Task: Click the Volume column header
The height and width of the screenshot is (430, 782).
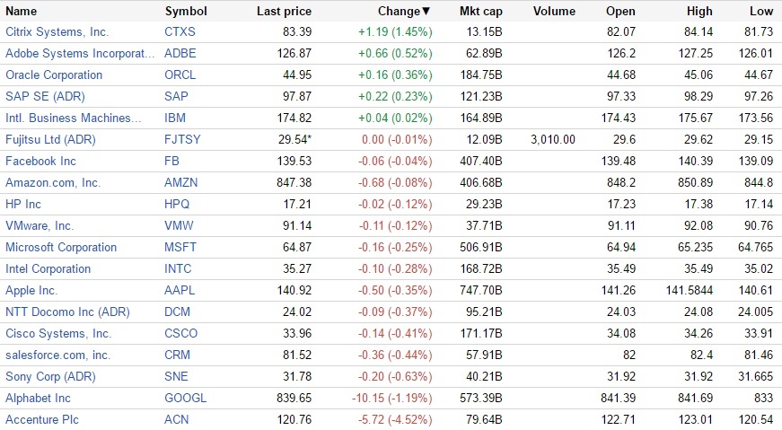Action: pos(554,12)
